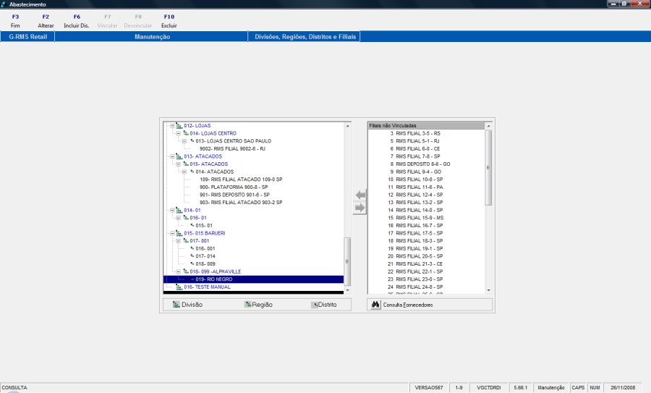Collapse the 013- LOJAS CENTRO SAO PAULO district
This screenshot has height=393, width=651.
(x=184, y=141)
